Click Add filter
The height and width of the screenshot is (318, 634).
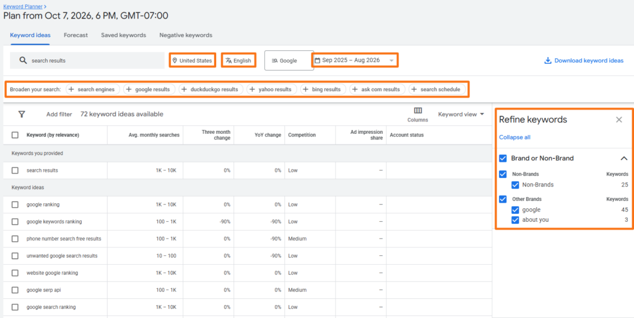pyautogui.click(x=59, y=115)
